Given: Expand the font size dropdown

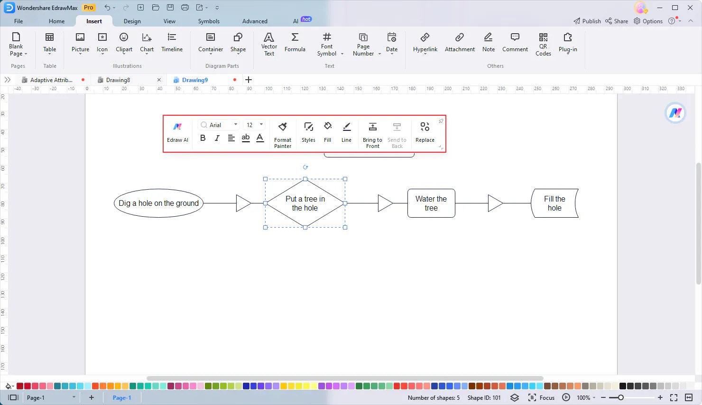Looking at the screenshot, I should tap(261, 125).
